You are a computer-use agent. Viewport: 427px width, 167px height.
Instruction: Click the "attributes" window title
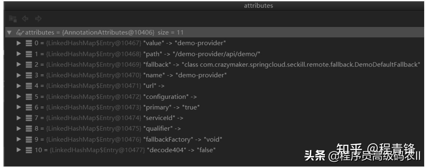(x=258, y=6)
